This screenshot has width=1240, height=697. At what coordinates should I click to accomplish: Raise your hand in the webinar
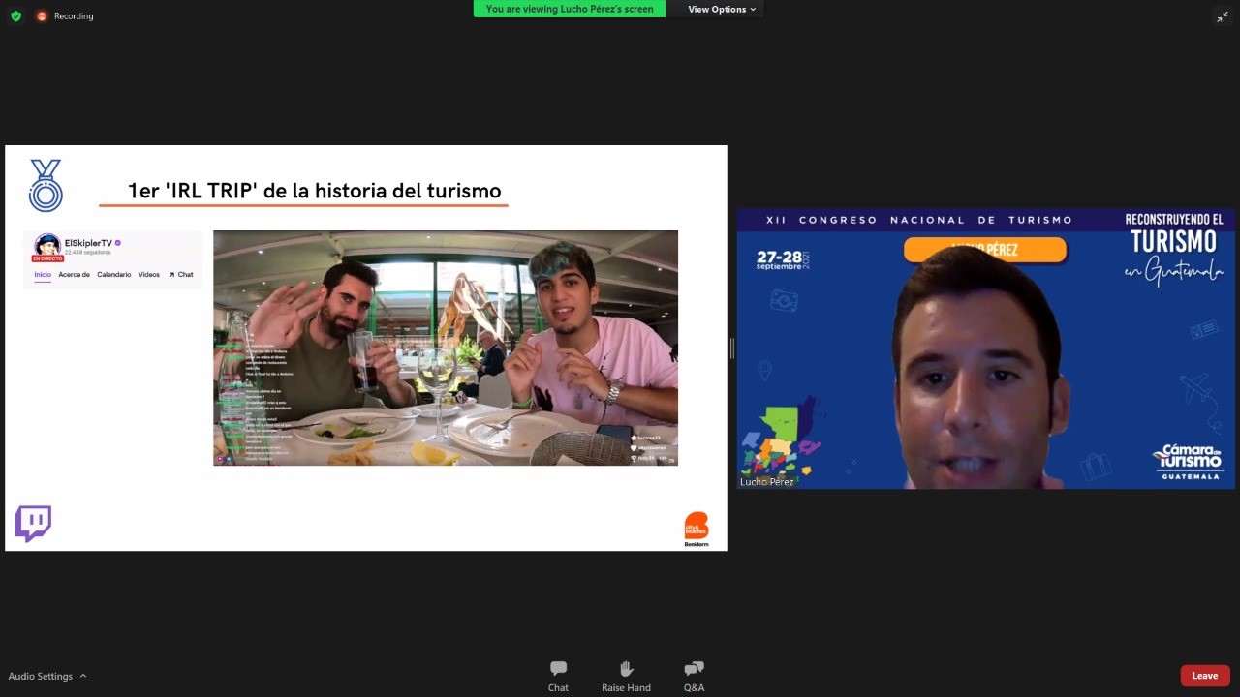(x=626, y=676)
